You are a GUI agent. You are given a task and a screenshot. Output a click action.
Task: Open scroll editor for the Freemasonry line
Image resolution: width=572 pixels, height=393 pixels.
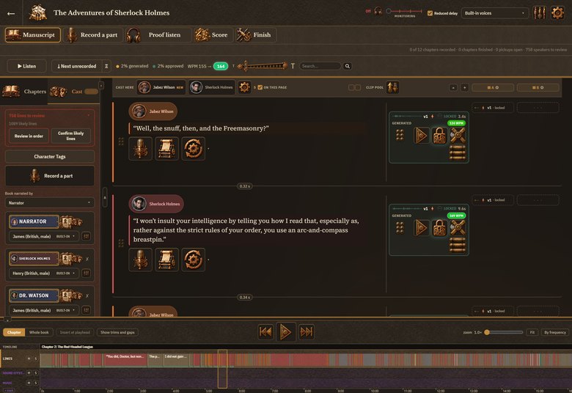click(166, 149)
